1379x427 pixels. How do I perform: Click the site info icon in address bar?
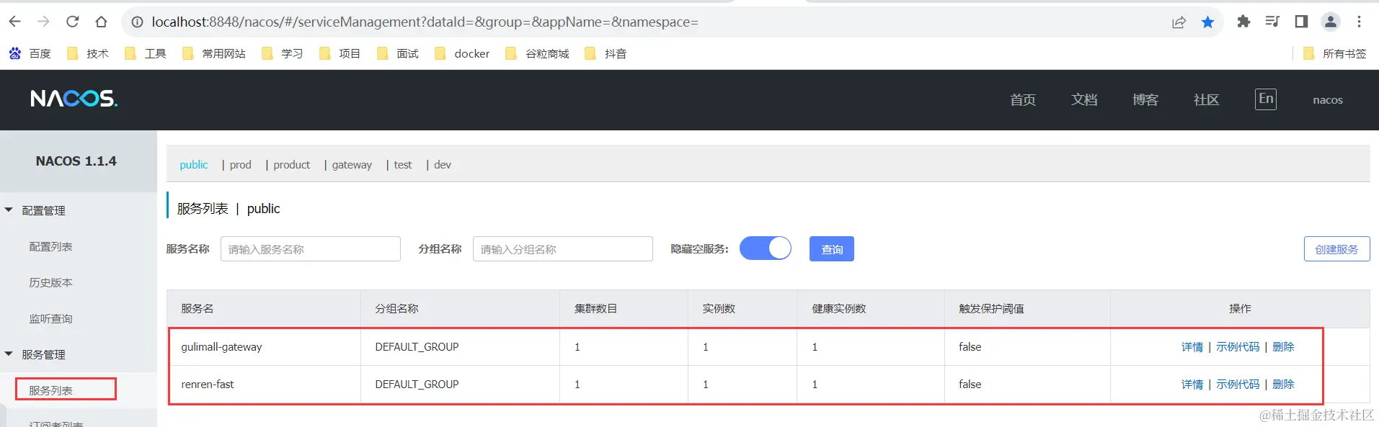137,22
